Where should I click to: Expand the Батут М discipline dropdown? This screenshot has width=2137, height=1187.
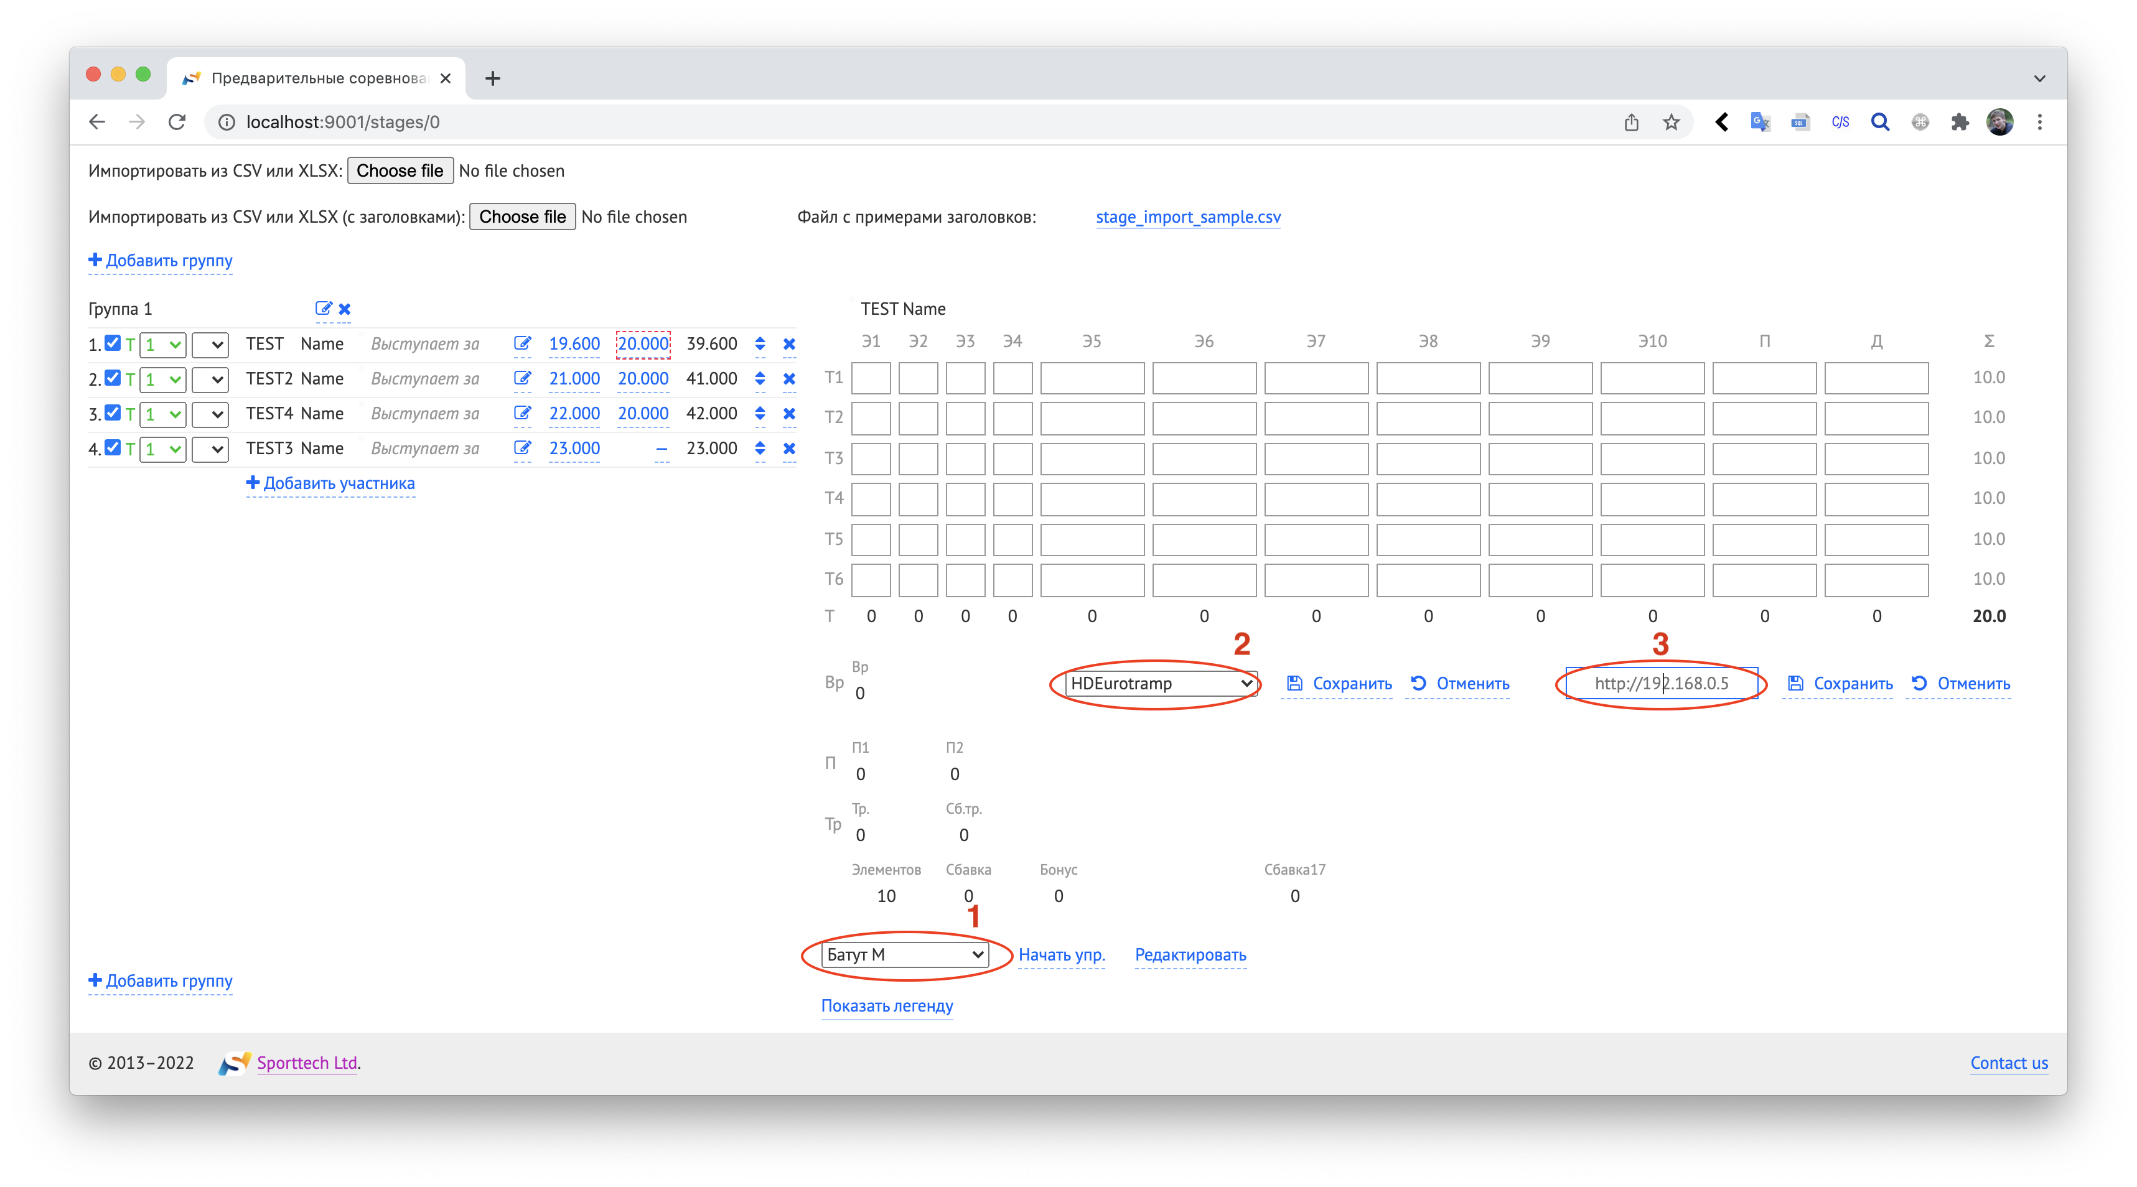[x=905, y=955]
